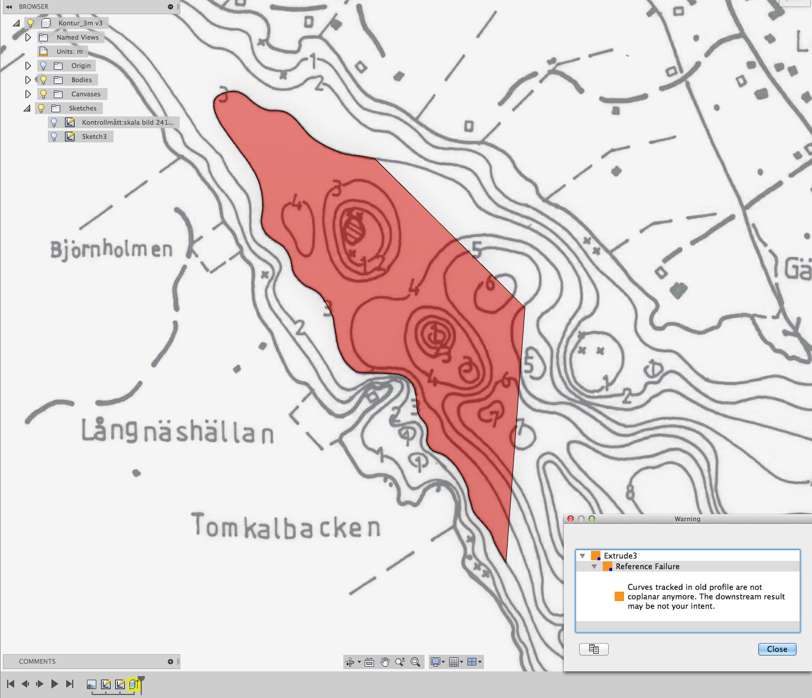Select the Orbit navigation tool
Viewport: 812px width, 698px height.
(350, 662)
